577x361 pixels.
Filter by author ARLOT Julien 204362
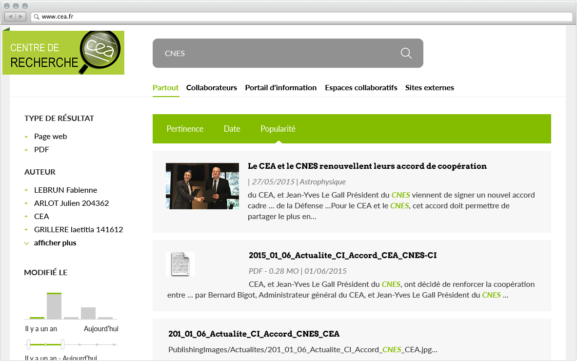(71, 203)
